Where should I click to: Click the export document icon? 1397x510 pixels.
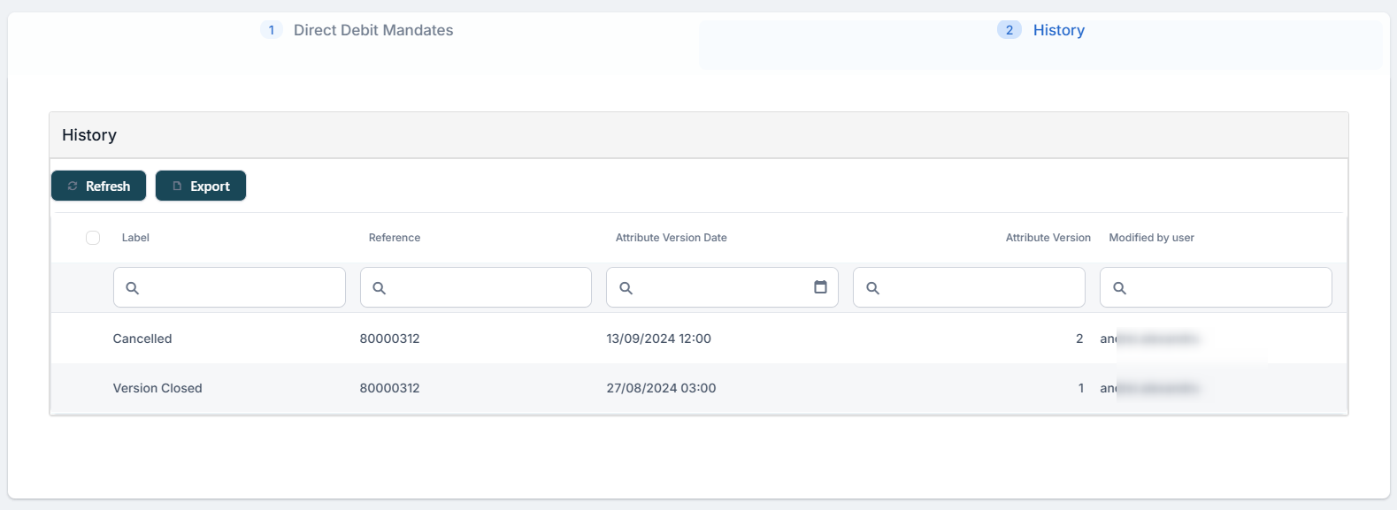coord(177,186)
